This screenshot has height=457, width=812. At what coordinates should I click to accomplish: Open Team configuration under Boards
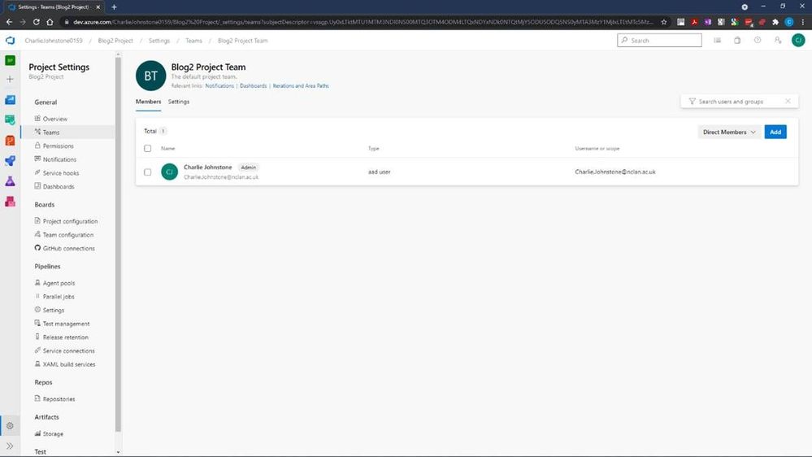(x=68, y=234)
